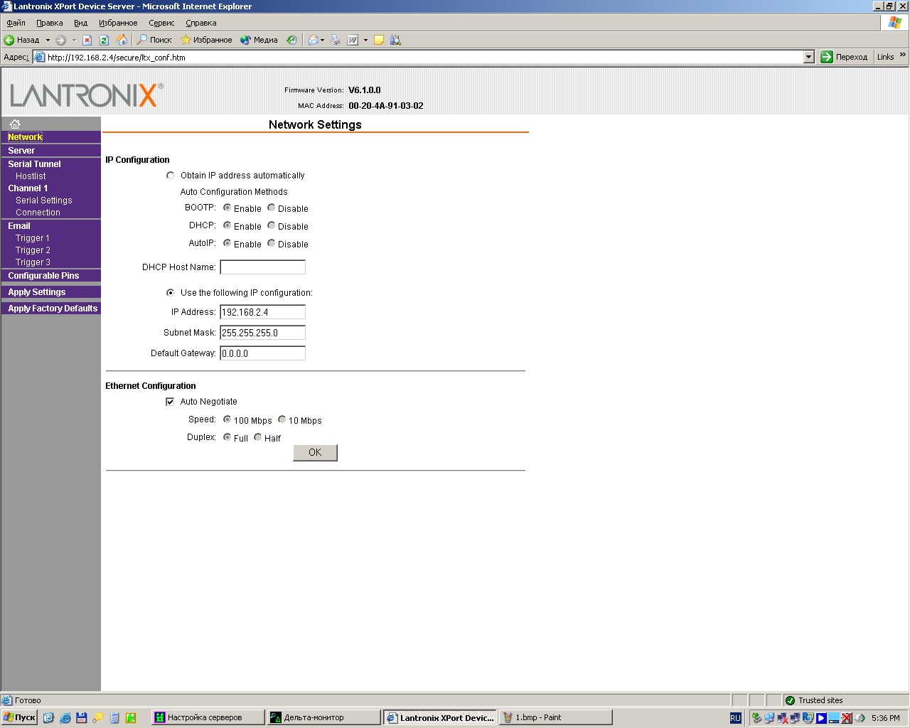The image size is (910, 728).
Task: Set AutoIP to Disable
Action: pos(271,243)
